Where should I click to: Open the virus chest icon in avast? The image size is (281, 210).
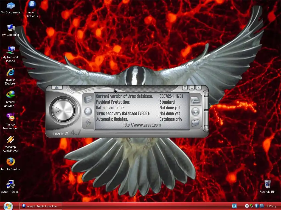[88, 99]
